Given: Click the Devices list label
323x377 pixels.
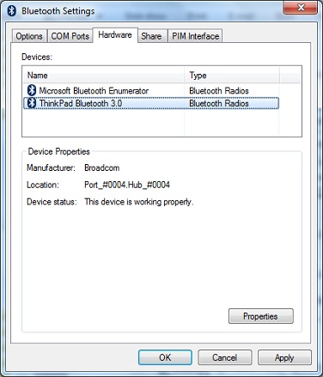Looking at the screenshot, I should coord(37,57).
